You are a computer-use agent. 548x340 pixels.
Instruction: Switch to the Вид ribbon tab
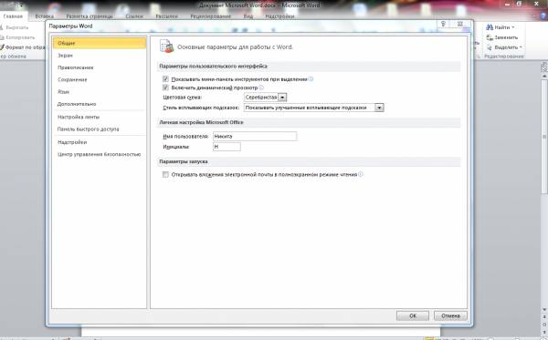pyautogui.click(x=248, y=16)
